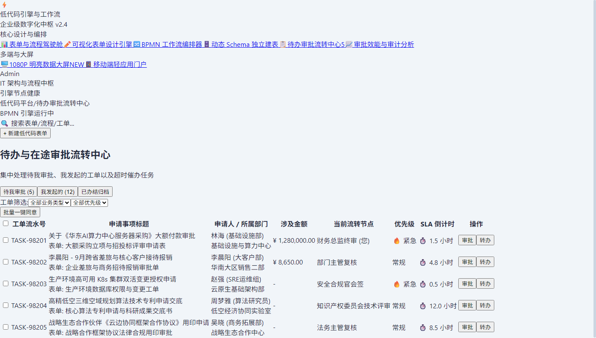Click the trend icon before 审批效能与审计分析
The height and width of the screenshot is (338, 596).
[349, 44]
